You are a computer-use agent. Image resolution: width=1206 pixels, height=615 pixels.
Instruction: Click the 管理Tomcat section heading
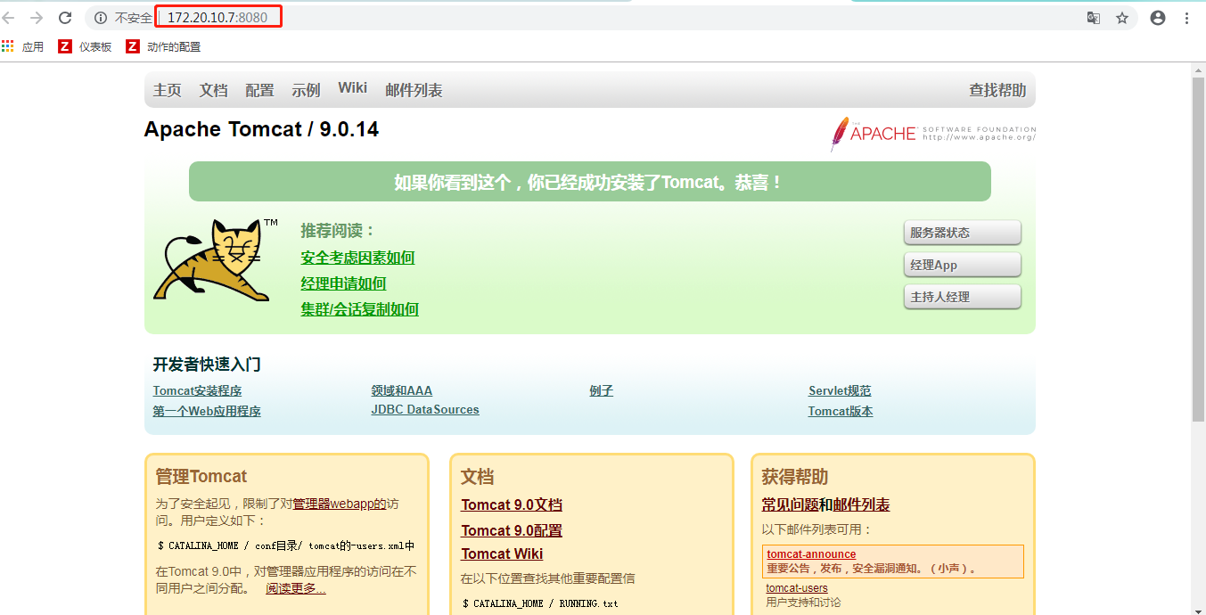201,476
